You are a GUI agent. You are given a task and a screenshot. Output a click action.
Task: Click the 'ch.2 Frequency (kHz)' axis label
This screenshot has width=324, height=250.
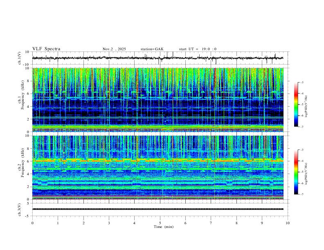[21, 162]
